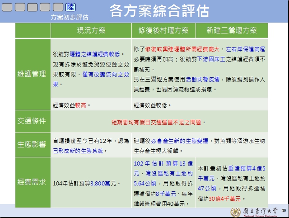Click the blue text 下游固床工
Viewport: 289px width, 218px height.
211,59
